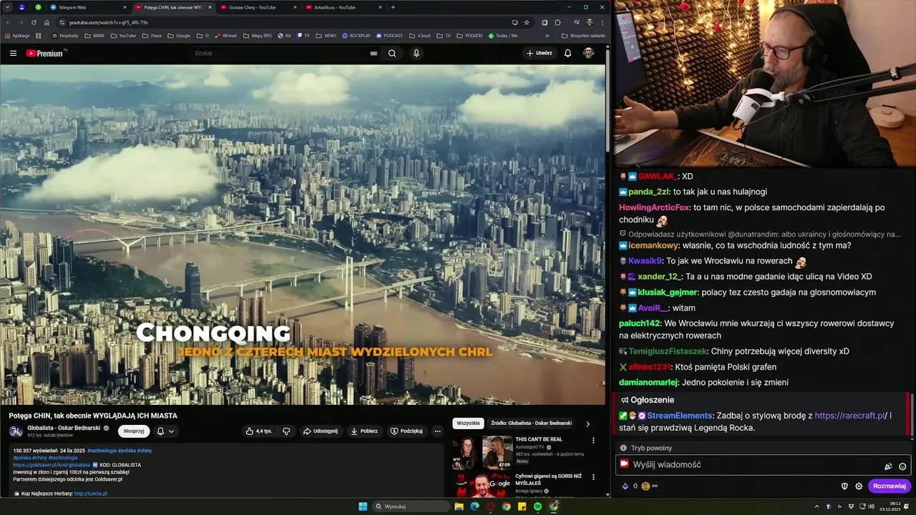This screenshot has height=515, width=916.
Task: Start voice search with the microphone icon
Action: point(416,53)
